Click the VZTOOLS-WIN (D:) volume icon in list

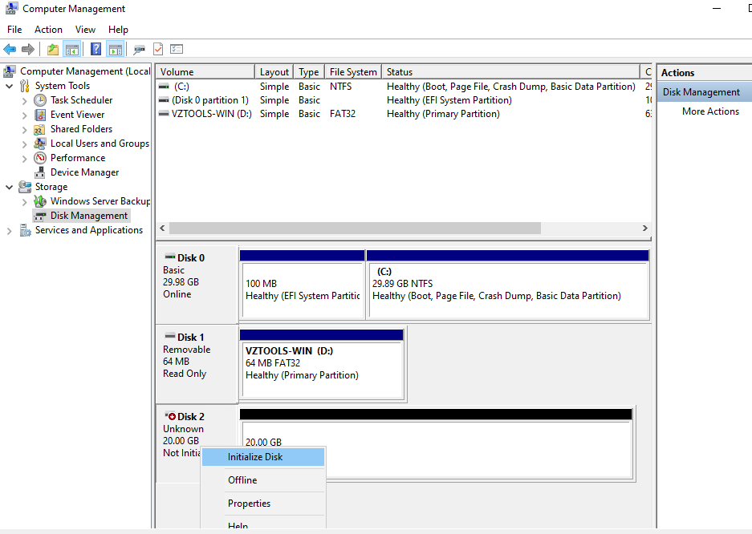(x=164, y=114)
